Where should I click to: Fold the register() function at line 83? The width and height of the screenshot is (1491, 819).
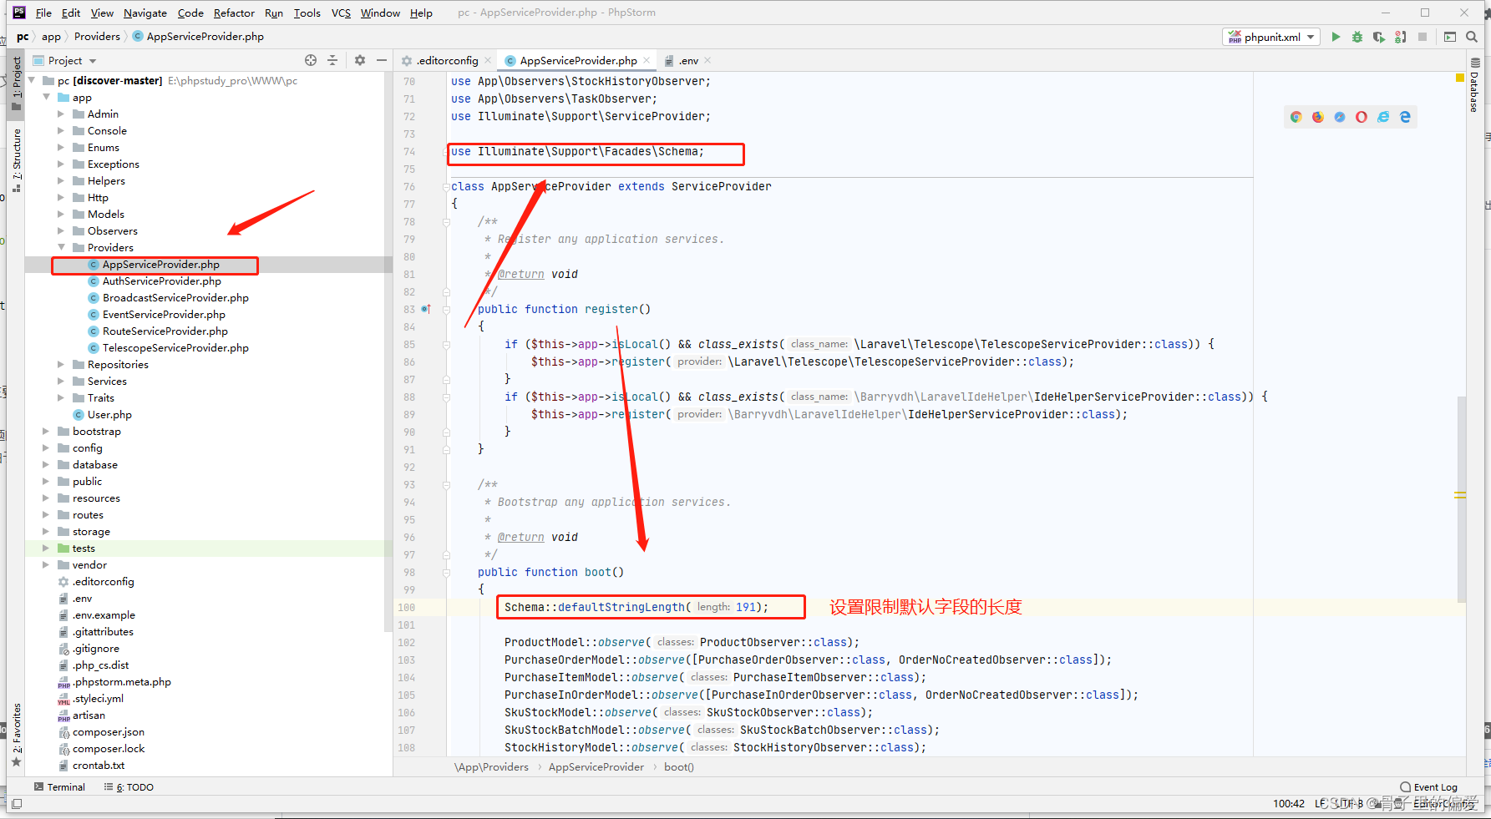point(446,309)
